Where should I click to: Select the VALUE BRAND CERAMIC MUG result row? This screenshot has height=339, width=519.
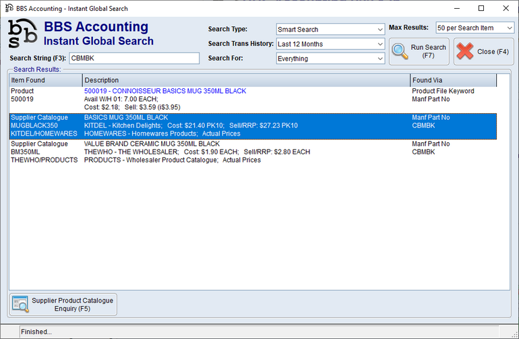click(x=245, y=152)
